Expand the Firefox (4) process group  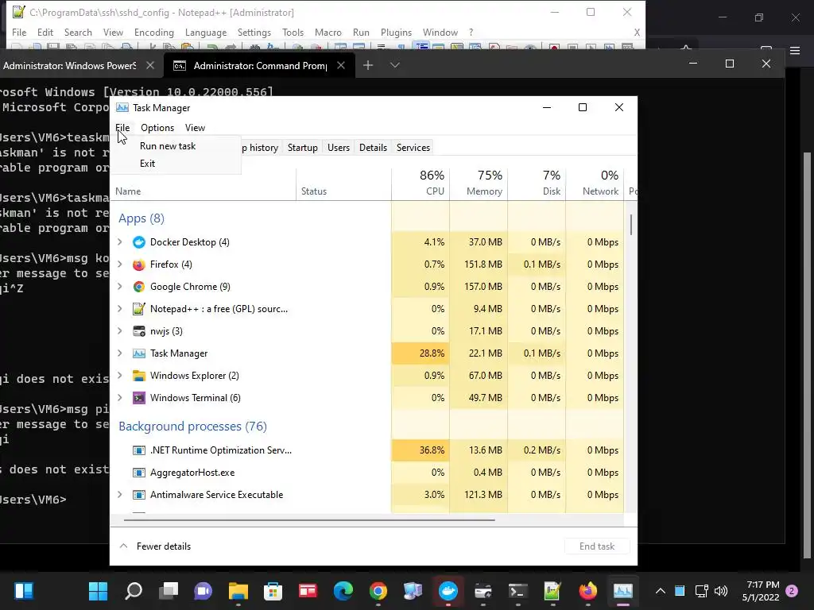click(x=120, y=264)
